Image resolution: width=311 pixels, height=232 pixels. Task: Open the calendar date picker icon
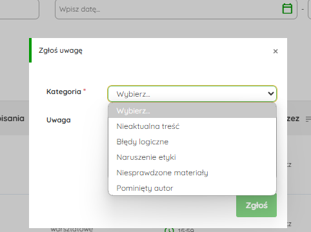287,9
